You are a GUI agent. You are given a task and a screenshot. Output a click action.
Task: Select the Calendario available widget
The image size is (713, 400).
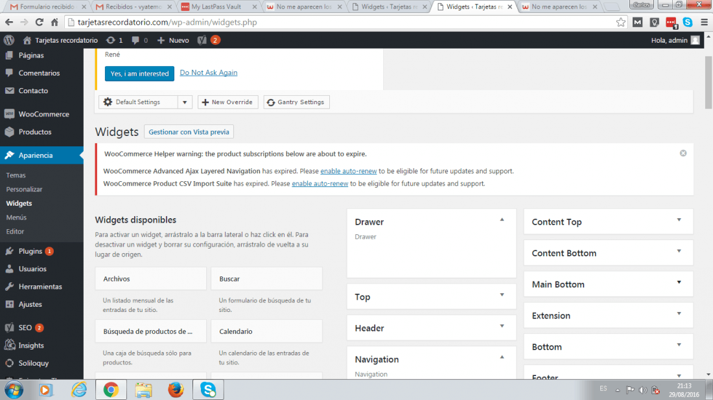266,331
